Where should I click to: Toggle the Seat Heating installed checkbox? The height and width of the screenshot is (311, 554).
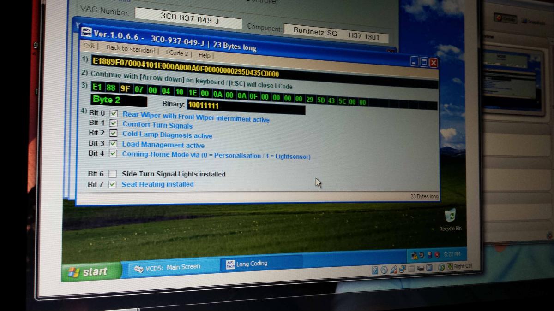(x=112, y=184)
